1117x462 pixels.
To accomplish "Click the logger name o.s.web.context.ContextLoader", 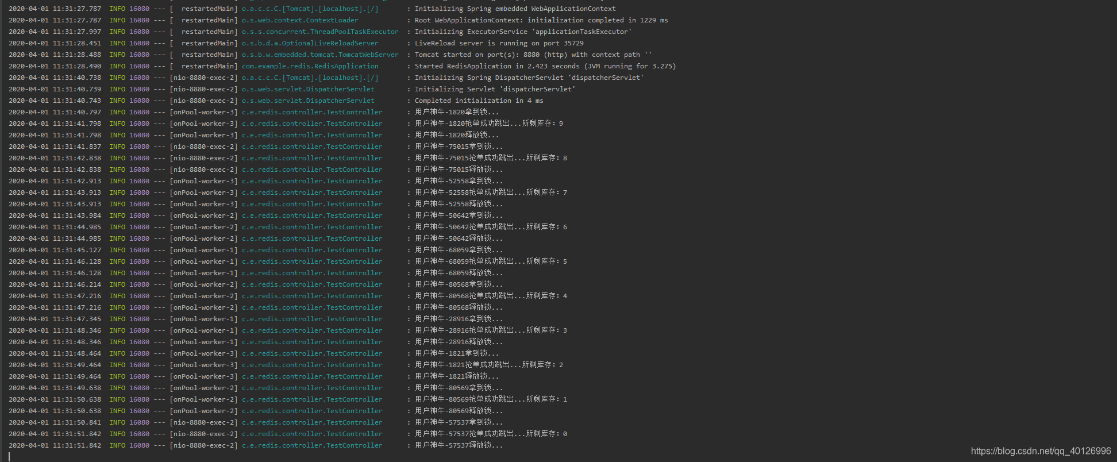I will (300, 20).
